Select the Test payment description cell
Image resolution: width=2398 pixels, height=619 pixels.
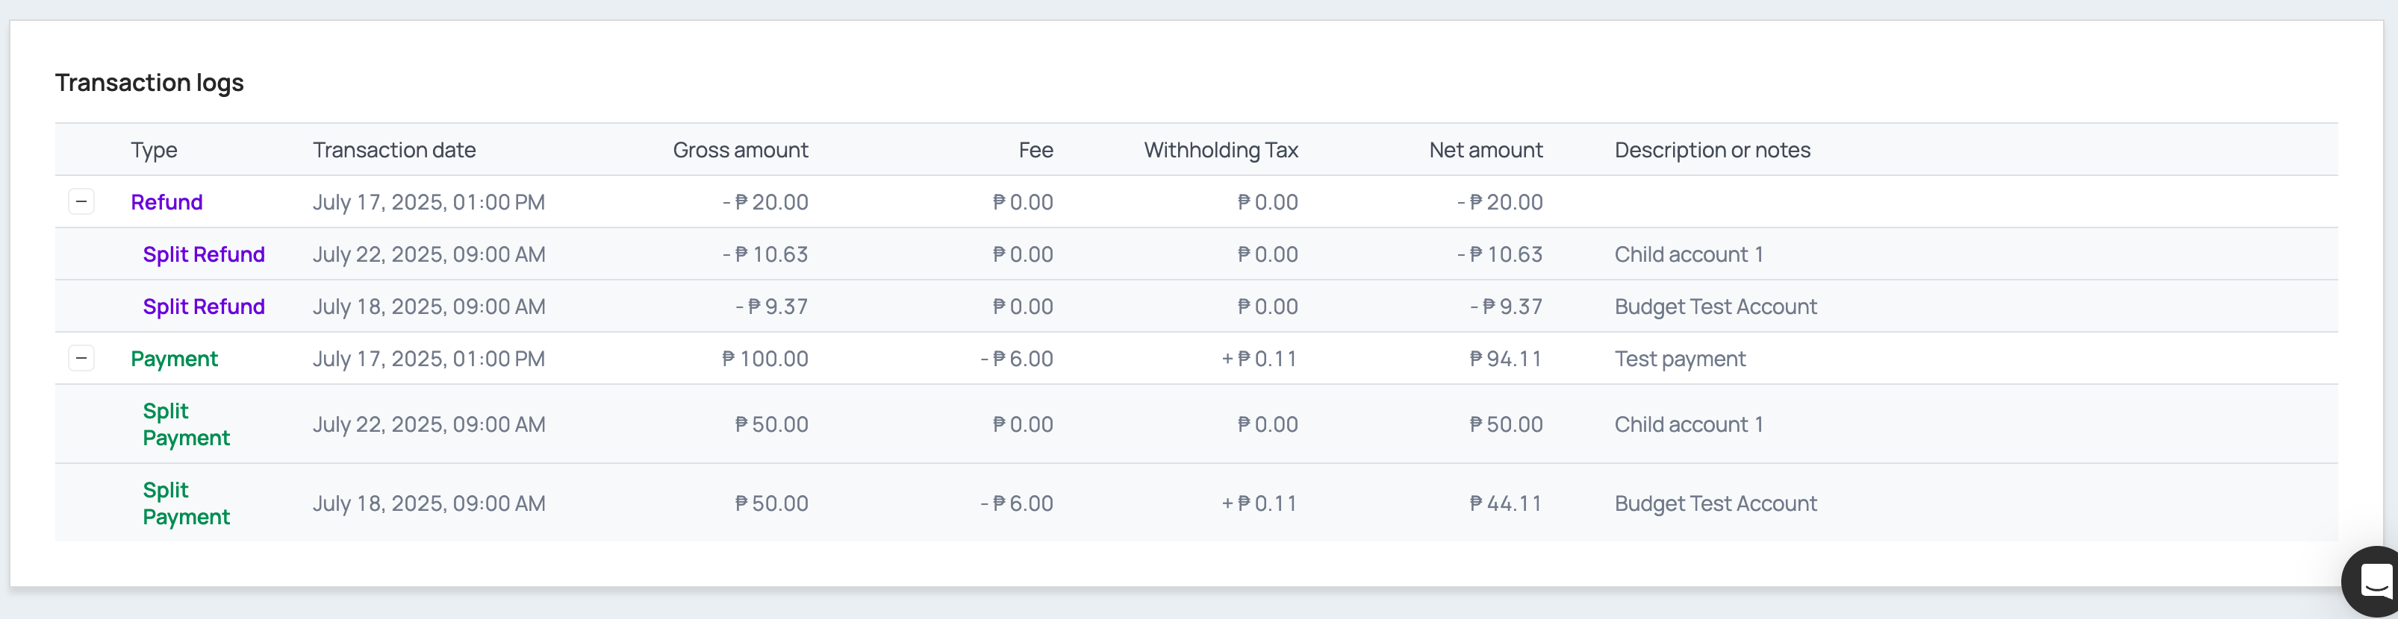pos(1679,359)
